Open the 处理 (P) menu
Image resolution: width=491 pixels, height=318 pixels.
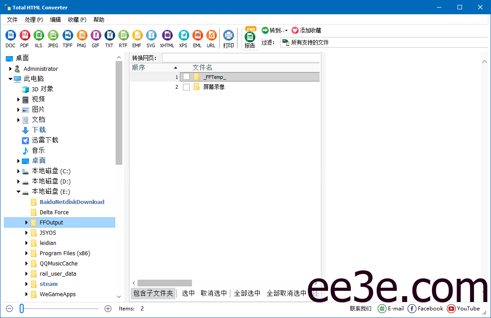pos(33,20)
